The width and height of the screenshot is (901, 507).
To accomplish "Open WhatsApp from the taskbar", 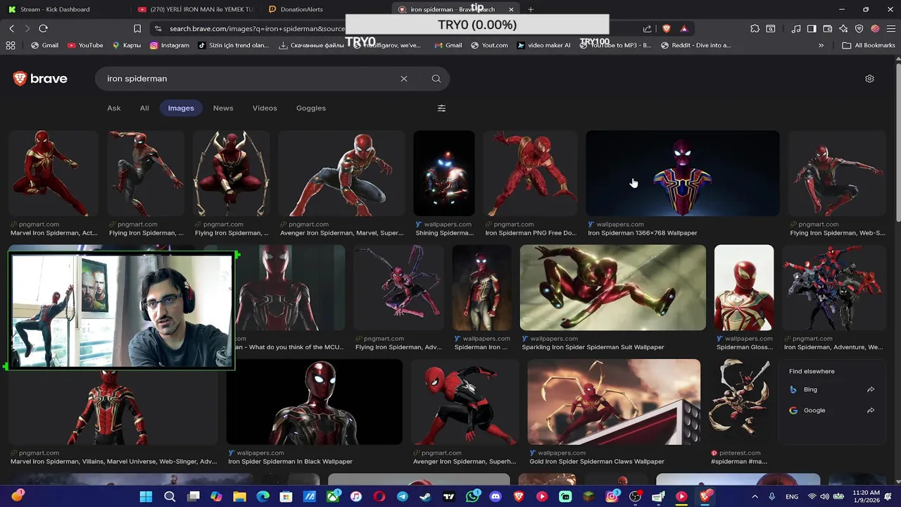I will click(472, 496).
